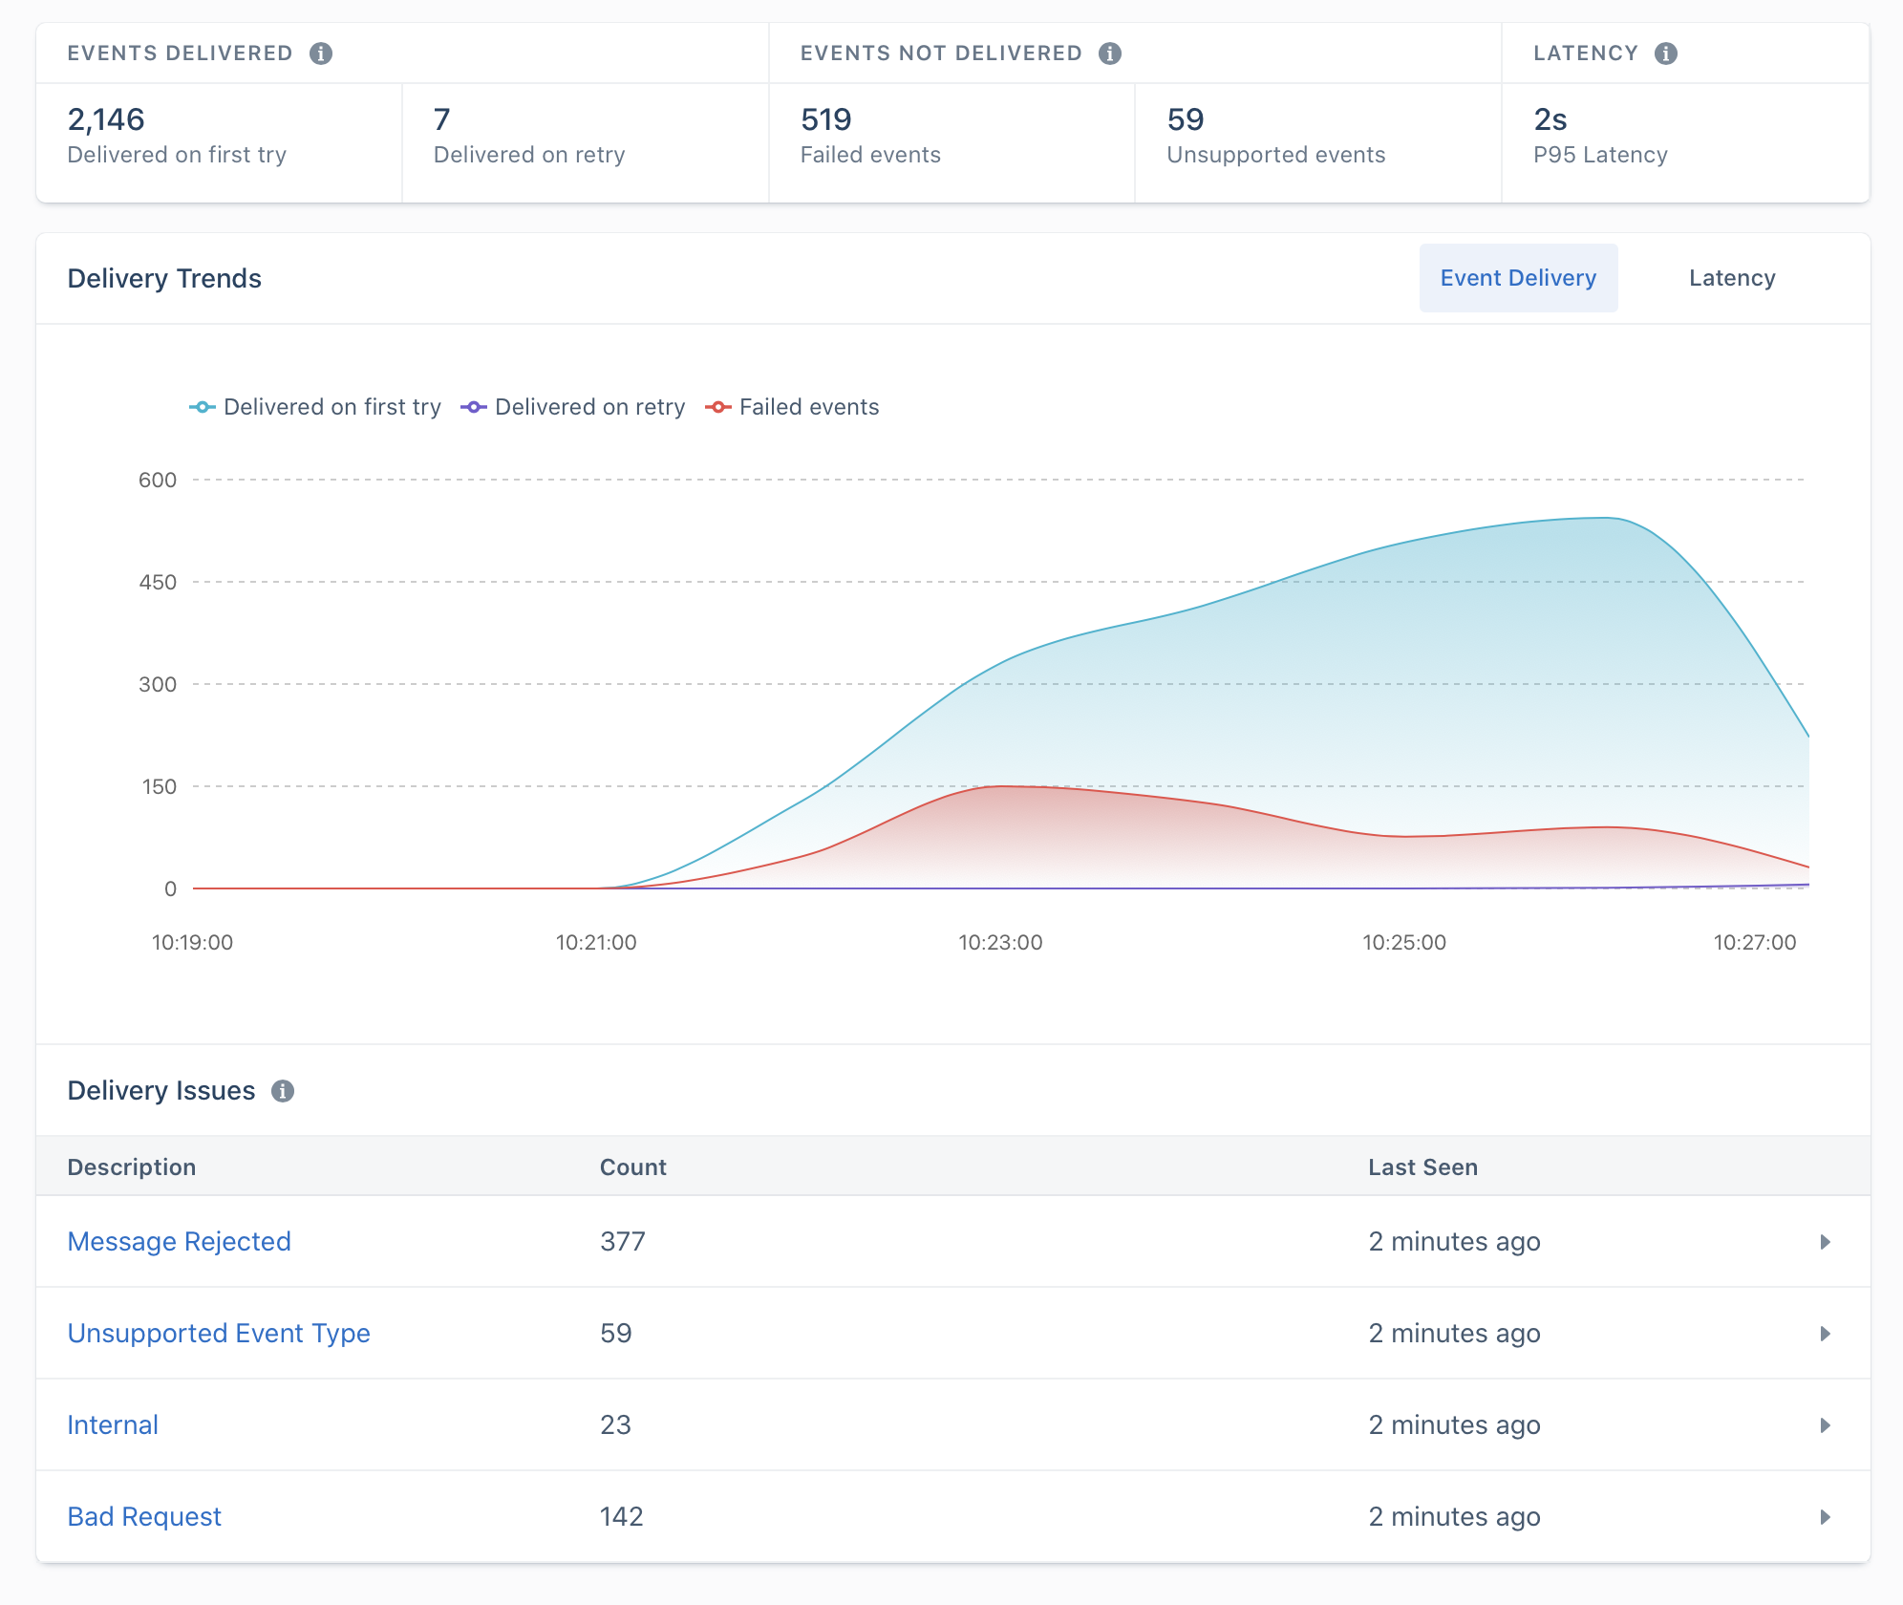Click the arrow icon on Bad Request row
The image size is (1903, 1605).
(1828, 1517)
